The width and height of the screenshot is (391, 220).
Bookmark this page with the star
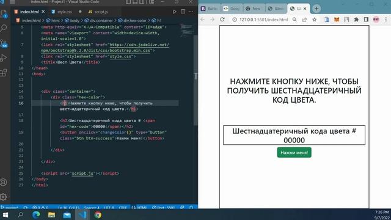click(x=315, y=20)
